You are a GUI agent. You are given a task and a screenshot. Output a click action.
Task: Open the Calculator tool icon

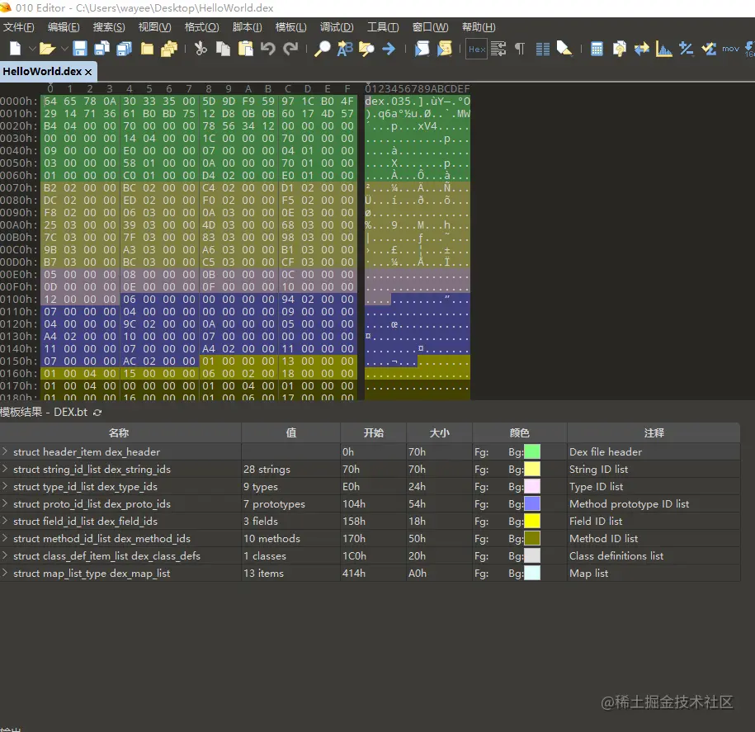click(597, 50)
